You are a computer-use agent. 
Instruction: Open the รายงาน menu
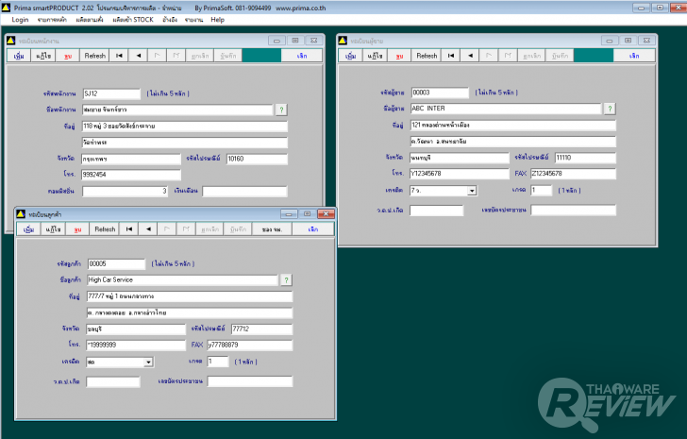click(x=193, y=20)
